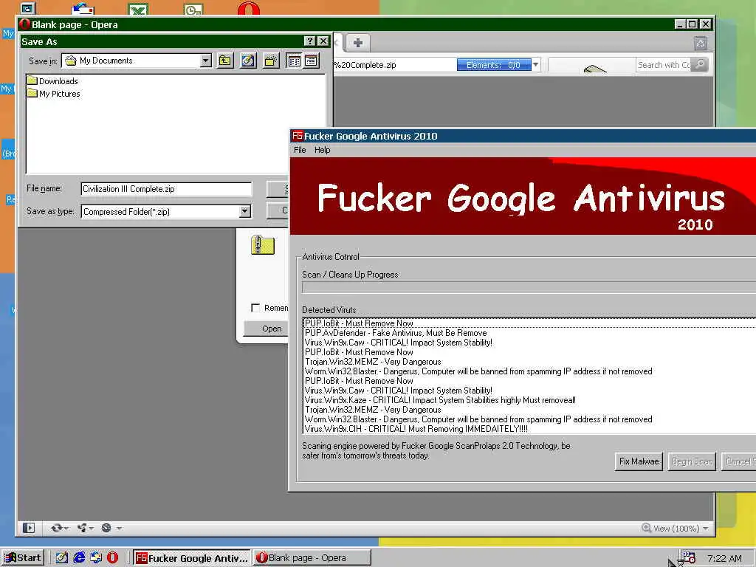Toggle the Remember checkbox in download dialog
The width and height of the screenshot is (756, 567).
(x=255, y=308)
